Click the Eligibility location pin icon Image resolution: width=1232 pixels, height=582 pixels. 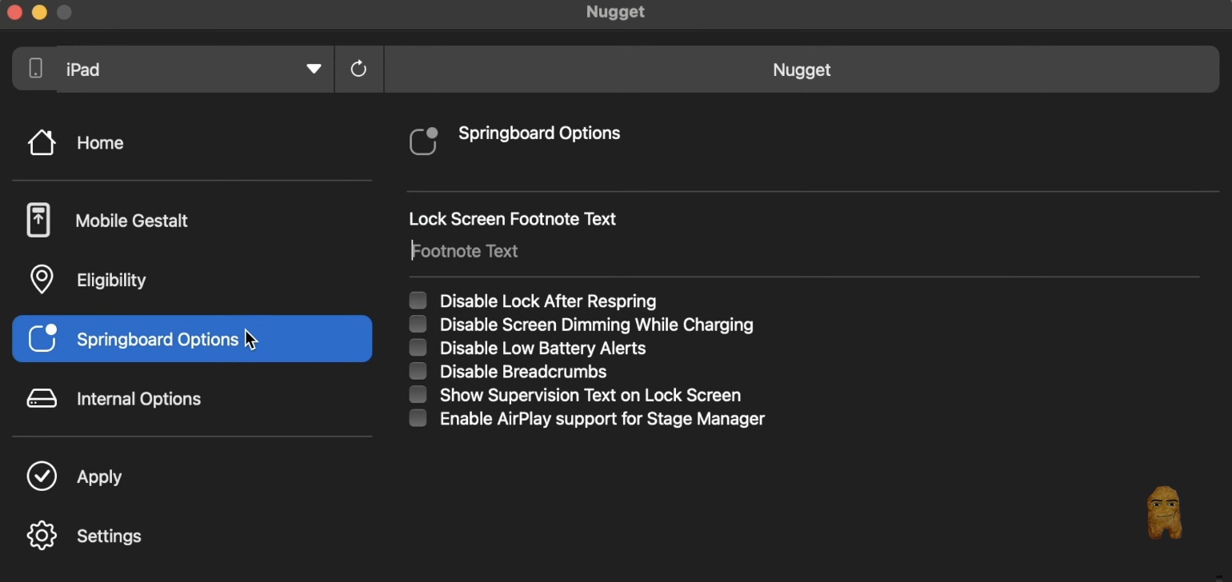click(42, 280)
